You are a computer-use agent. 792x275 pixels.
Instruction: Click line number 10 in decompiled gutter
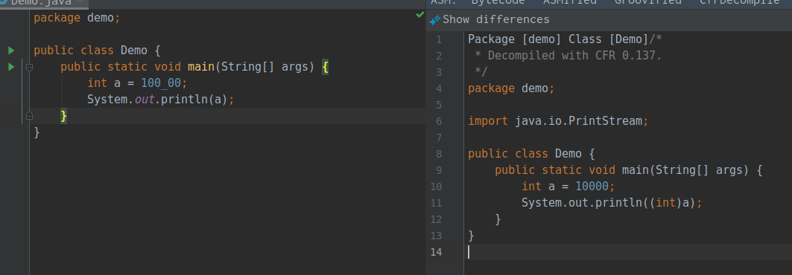(x=436, y=187)
